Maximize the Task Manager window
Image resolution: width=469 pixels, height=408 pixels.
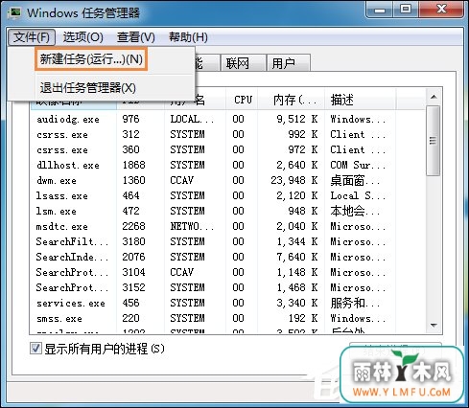406,10
